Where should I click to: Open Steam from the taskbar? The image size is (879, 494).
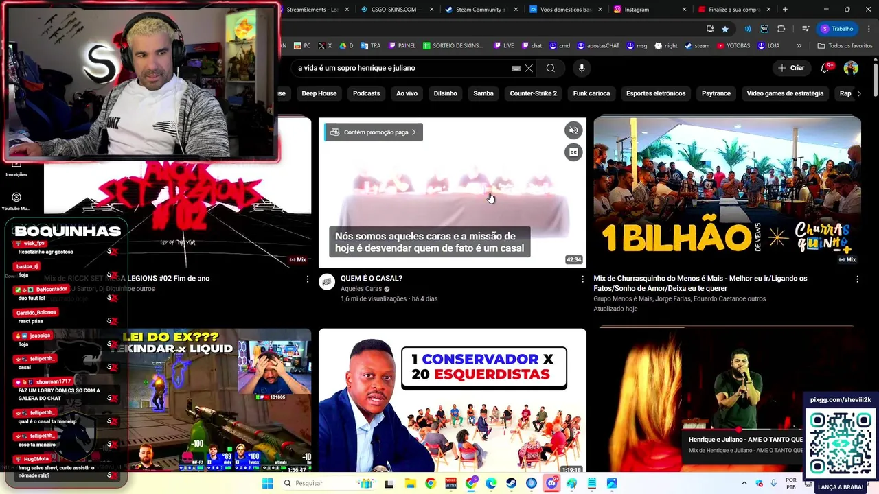pyautogui.click(x=511, y=483)
